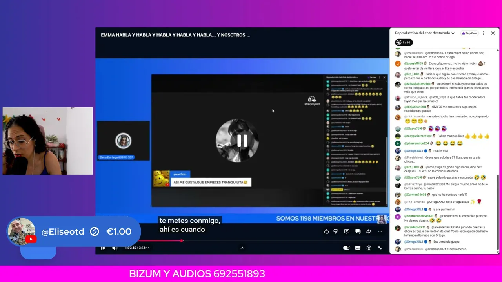Expand the chevron-up panel in the player
Image resolution: width=502 pixels, height=282 pixels.
coord(242,248)
